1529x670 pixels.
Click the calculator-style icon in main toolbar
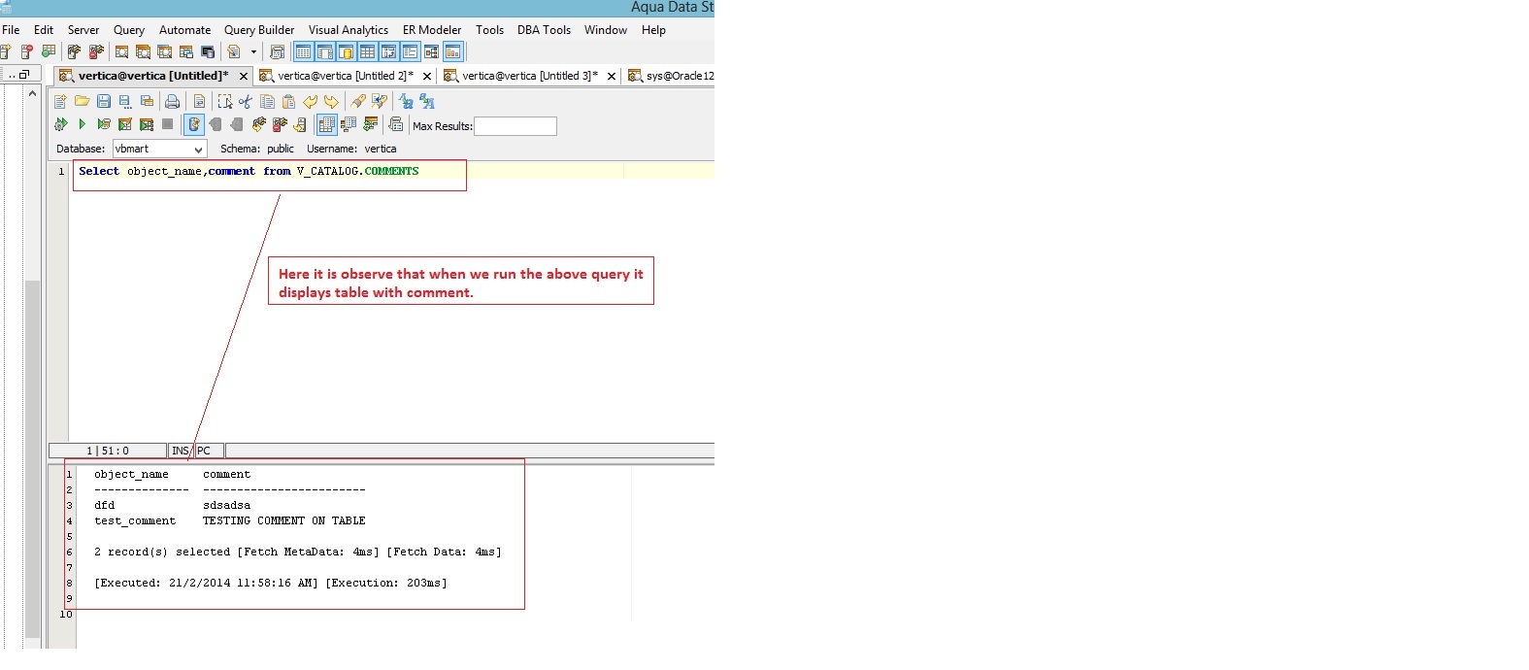[278, 51]
